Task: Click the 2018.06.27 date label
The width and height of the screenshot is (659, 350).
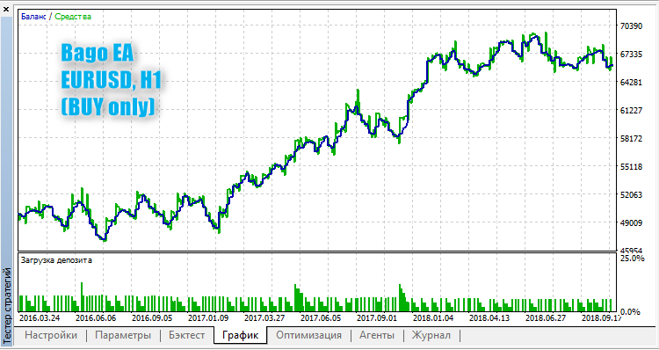Action: coord(547,317)
